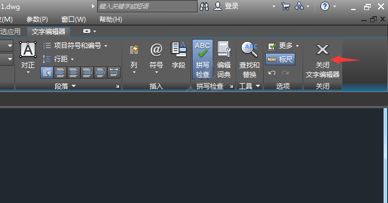This screenshot has height=203, width=388.
Task: Open the Modify (M) menu
Action: pyautogui.click(x=6, y=20)
